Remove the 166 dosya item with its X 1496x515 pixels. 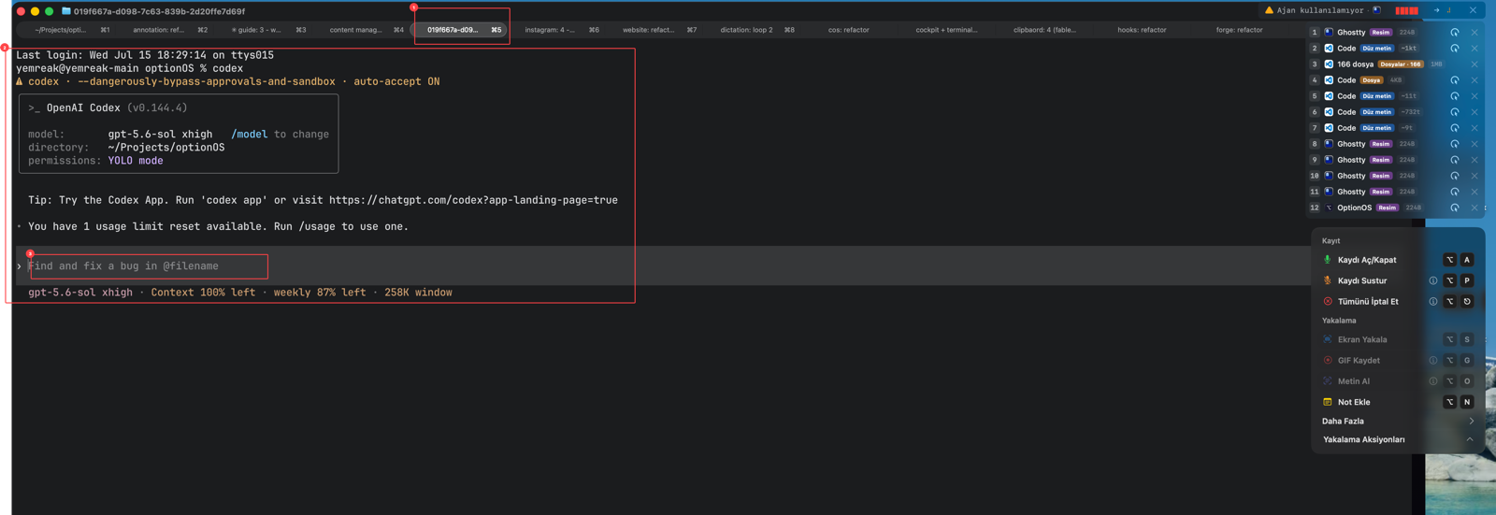coord(1474,64)
